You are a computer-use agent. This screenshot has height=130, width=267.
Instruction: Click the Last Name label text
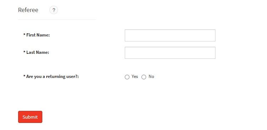pos(38,52)
